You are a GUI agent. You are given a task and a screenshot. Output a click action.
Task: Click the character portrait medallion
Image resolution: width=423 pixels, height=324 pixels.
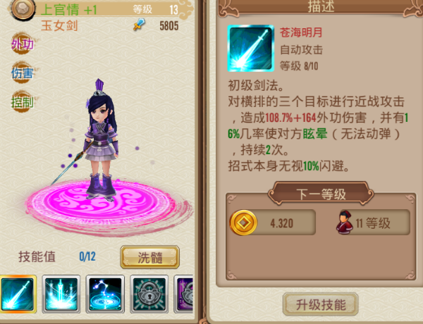pyautogui.click(x=23, y=8)
